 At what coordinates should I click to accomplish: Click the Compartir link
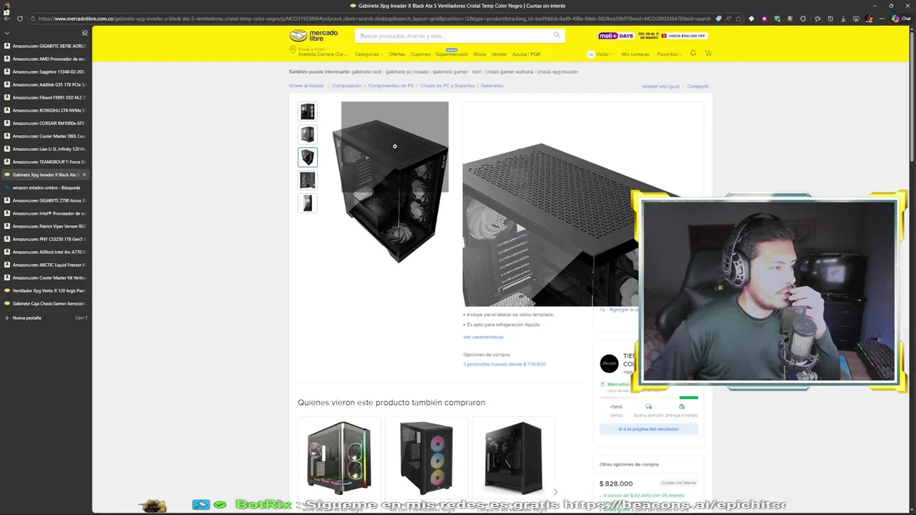pos(698,87)
